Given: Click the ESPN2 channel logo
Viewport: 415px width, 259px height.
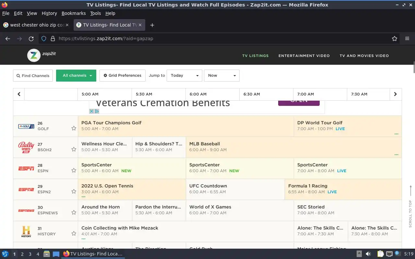Looking at the screenshot, I should coord(26,189).
